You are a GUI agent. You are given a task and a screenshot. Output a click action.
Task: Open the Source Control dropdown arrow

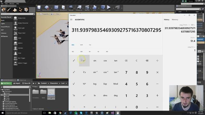(52, 8)
